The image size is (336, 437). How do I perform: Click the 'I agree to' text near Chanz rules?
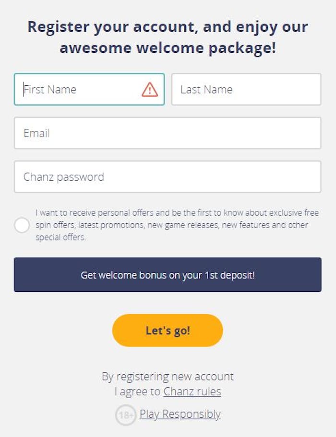point(137,391)
